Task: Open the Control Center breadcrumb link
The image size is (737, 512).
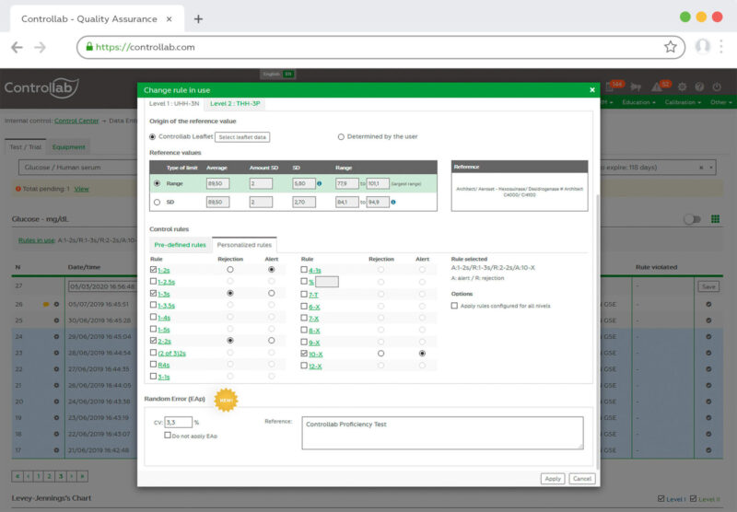Action: [76, 121]
